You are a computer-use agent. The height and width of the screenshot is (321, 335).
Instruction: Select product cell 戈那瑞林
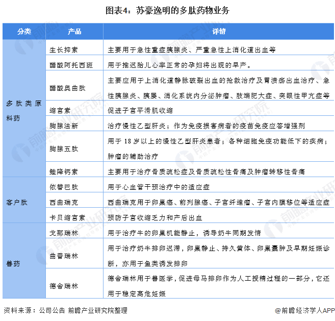coord(74,230)
